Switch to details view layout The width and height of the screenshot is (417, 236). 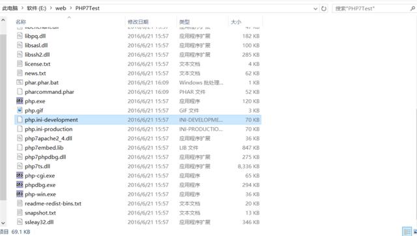tap(407, 231)
